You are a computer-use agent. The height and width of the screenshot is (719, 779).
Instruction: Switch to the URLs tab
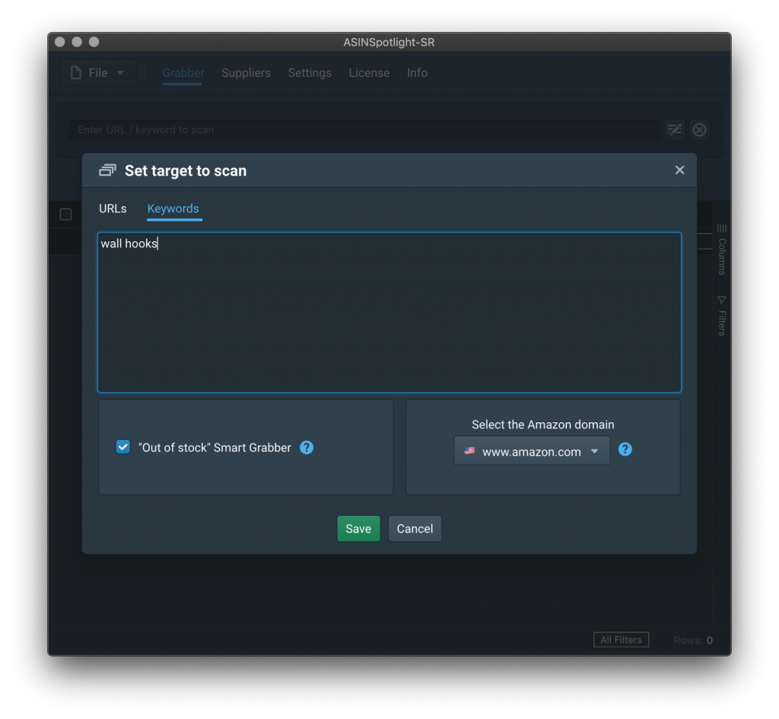(x=113, y=208)
